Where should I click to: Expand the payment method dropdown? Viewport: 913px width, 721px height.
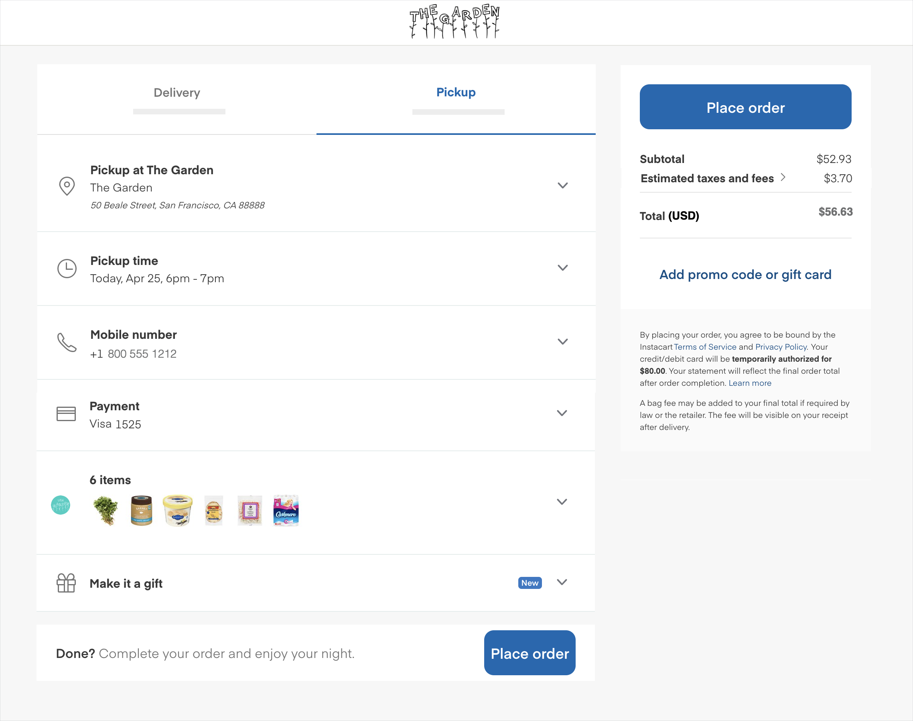pos(562,413)
